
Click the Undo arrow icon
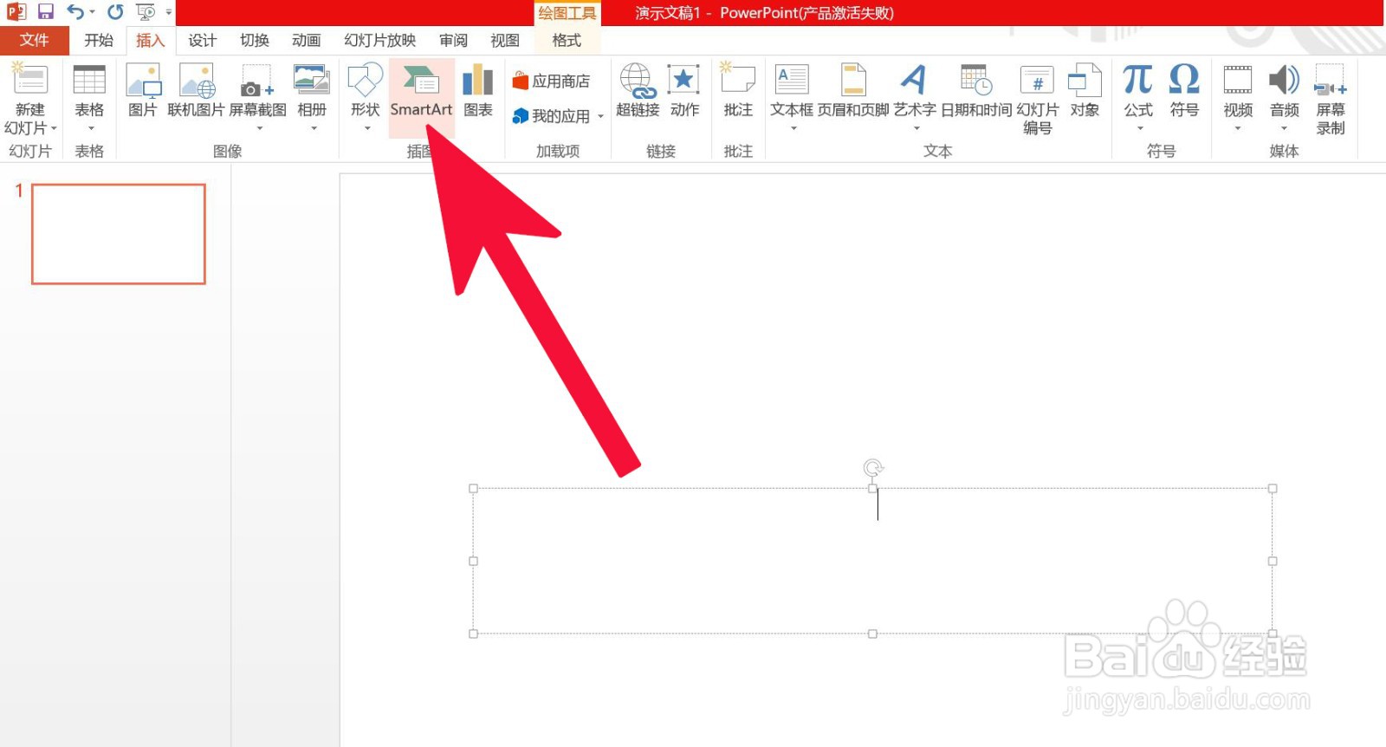coord(75,12)
